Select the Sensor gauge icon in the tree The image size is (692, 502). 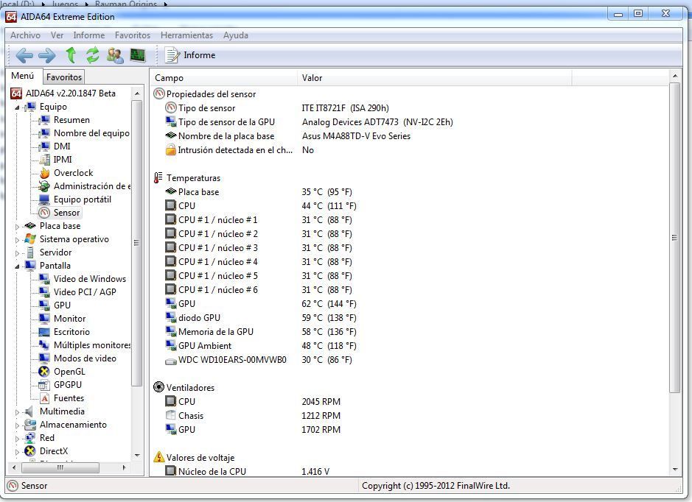click(44, 213)
